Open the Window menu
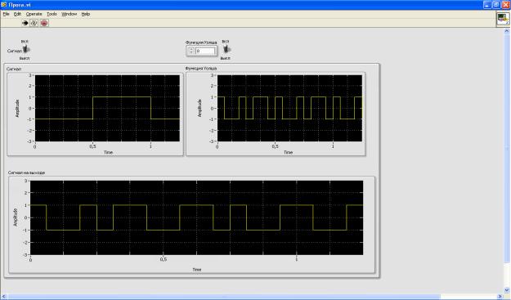This screenshot has width=511, height=300. click(69, 14)
